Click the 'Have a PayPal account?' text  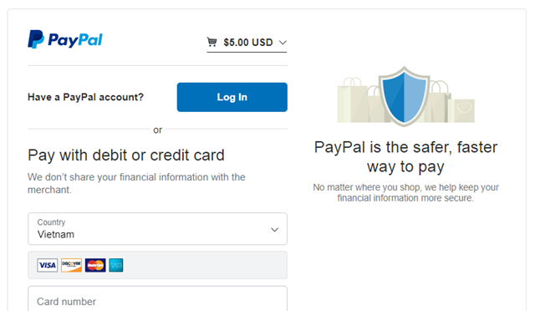[85, 97]
